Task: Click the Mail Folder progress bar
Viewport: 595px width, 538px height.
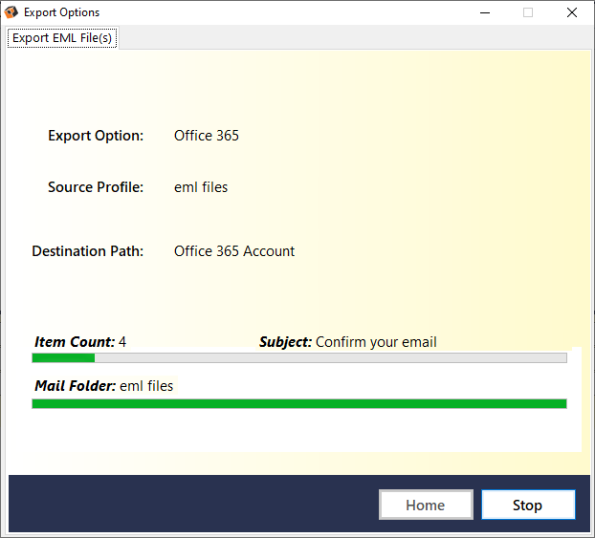Action: pos(298,403)
